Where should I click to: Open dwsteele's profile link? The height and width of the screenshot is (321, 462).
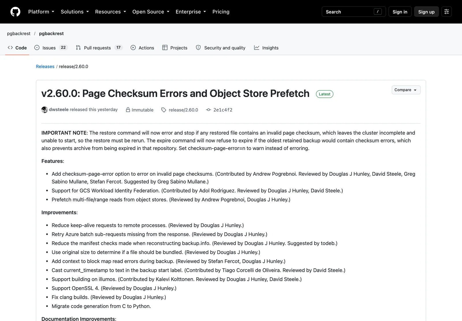[x=59, y=110]
